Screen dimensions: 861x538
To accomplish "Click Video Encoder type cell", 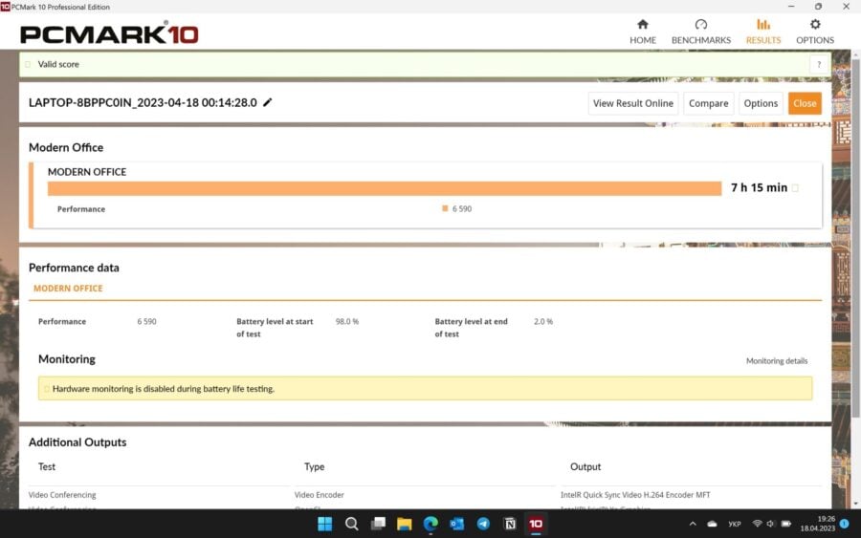I will (319, 495).
